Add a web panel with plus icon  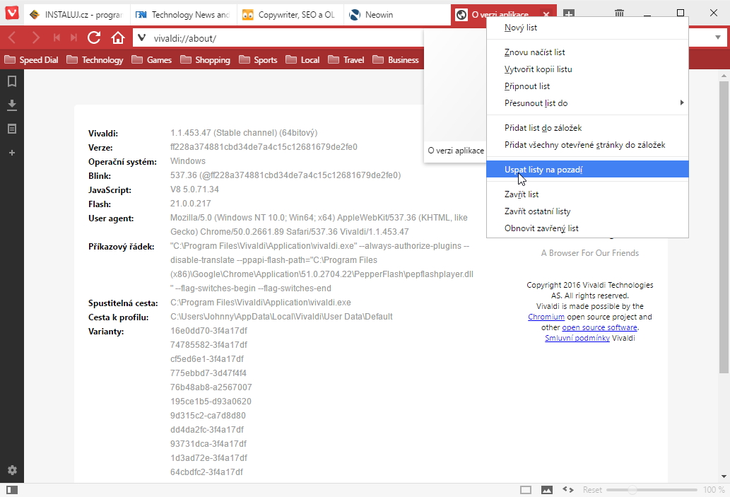point(12,153)
